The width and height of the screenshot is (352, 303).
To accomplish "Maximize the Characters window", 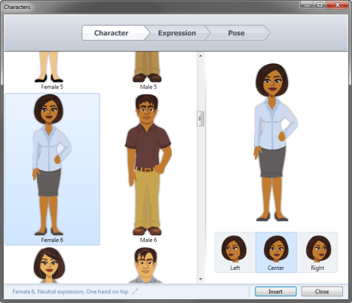I will coord(320,5).
